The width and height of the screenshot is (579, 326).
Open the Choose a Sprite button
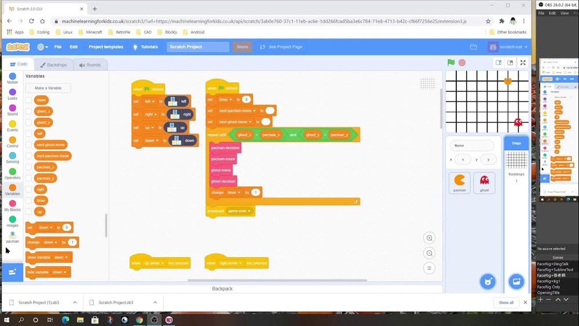point(488,281)
